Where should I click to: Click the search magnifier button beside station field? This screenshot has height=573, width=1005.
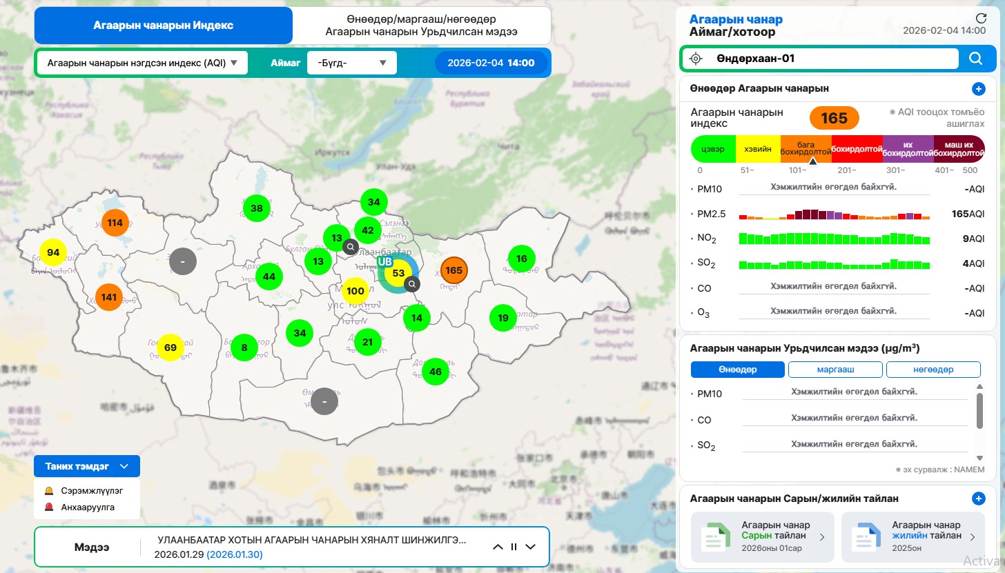click(975, 59)
